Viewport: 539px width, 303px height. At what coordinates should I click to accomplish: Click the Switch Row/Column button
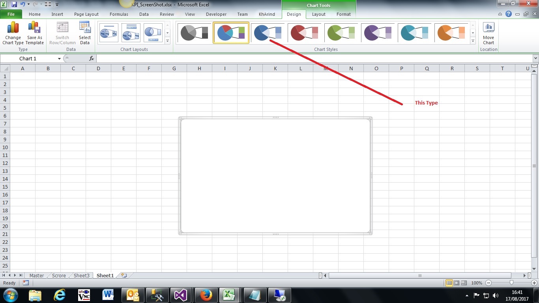coord(62,33)
